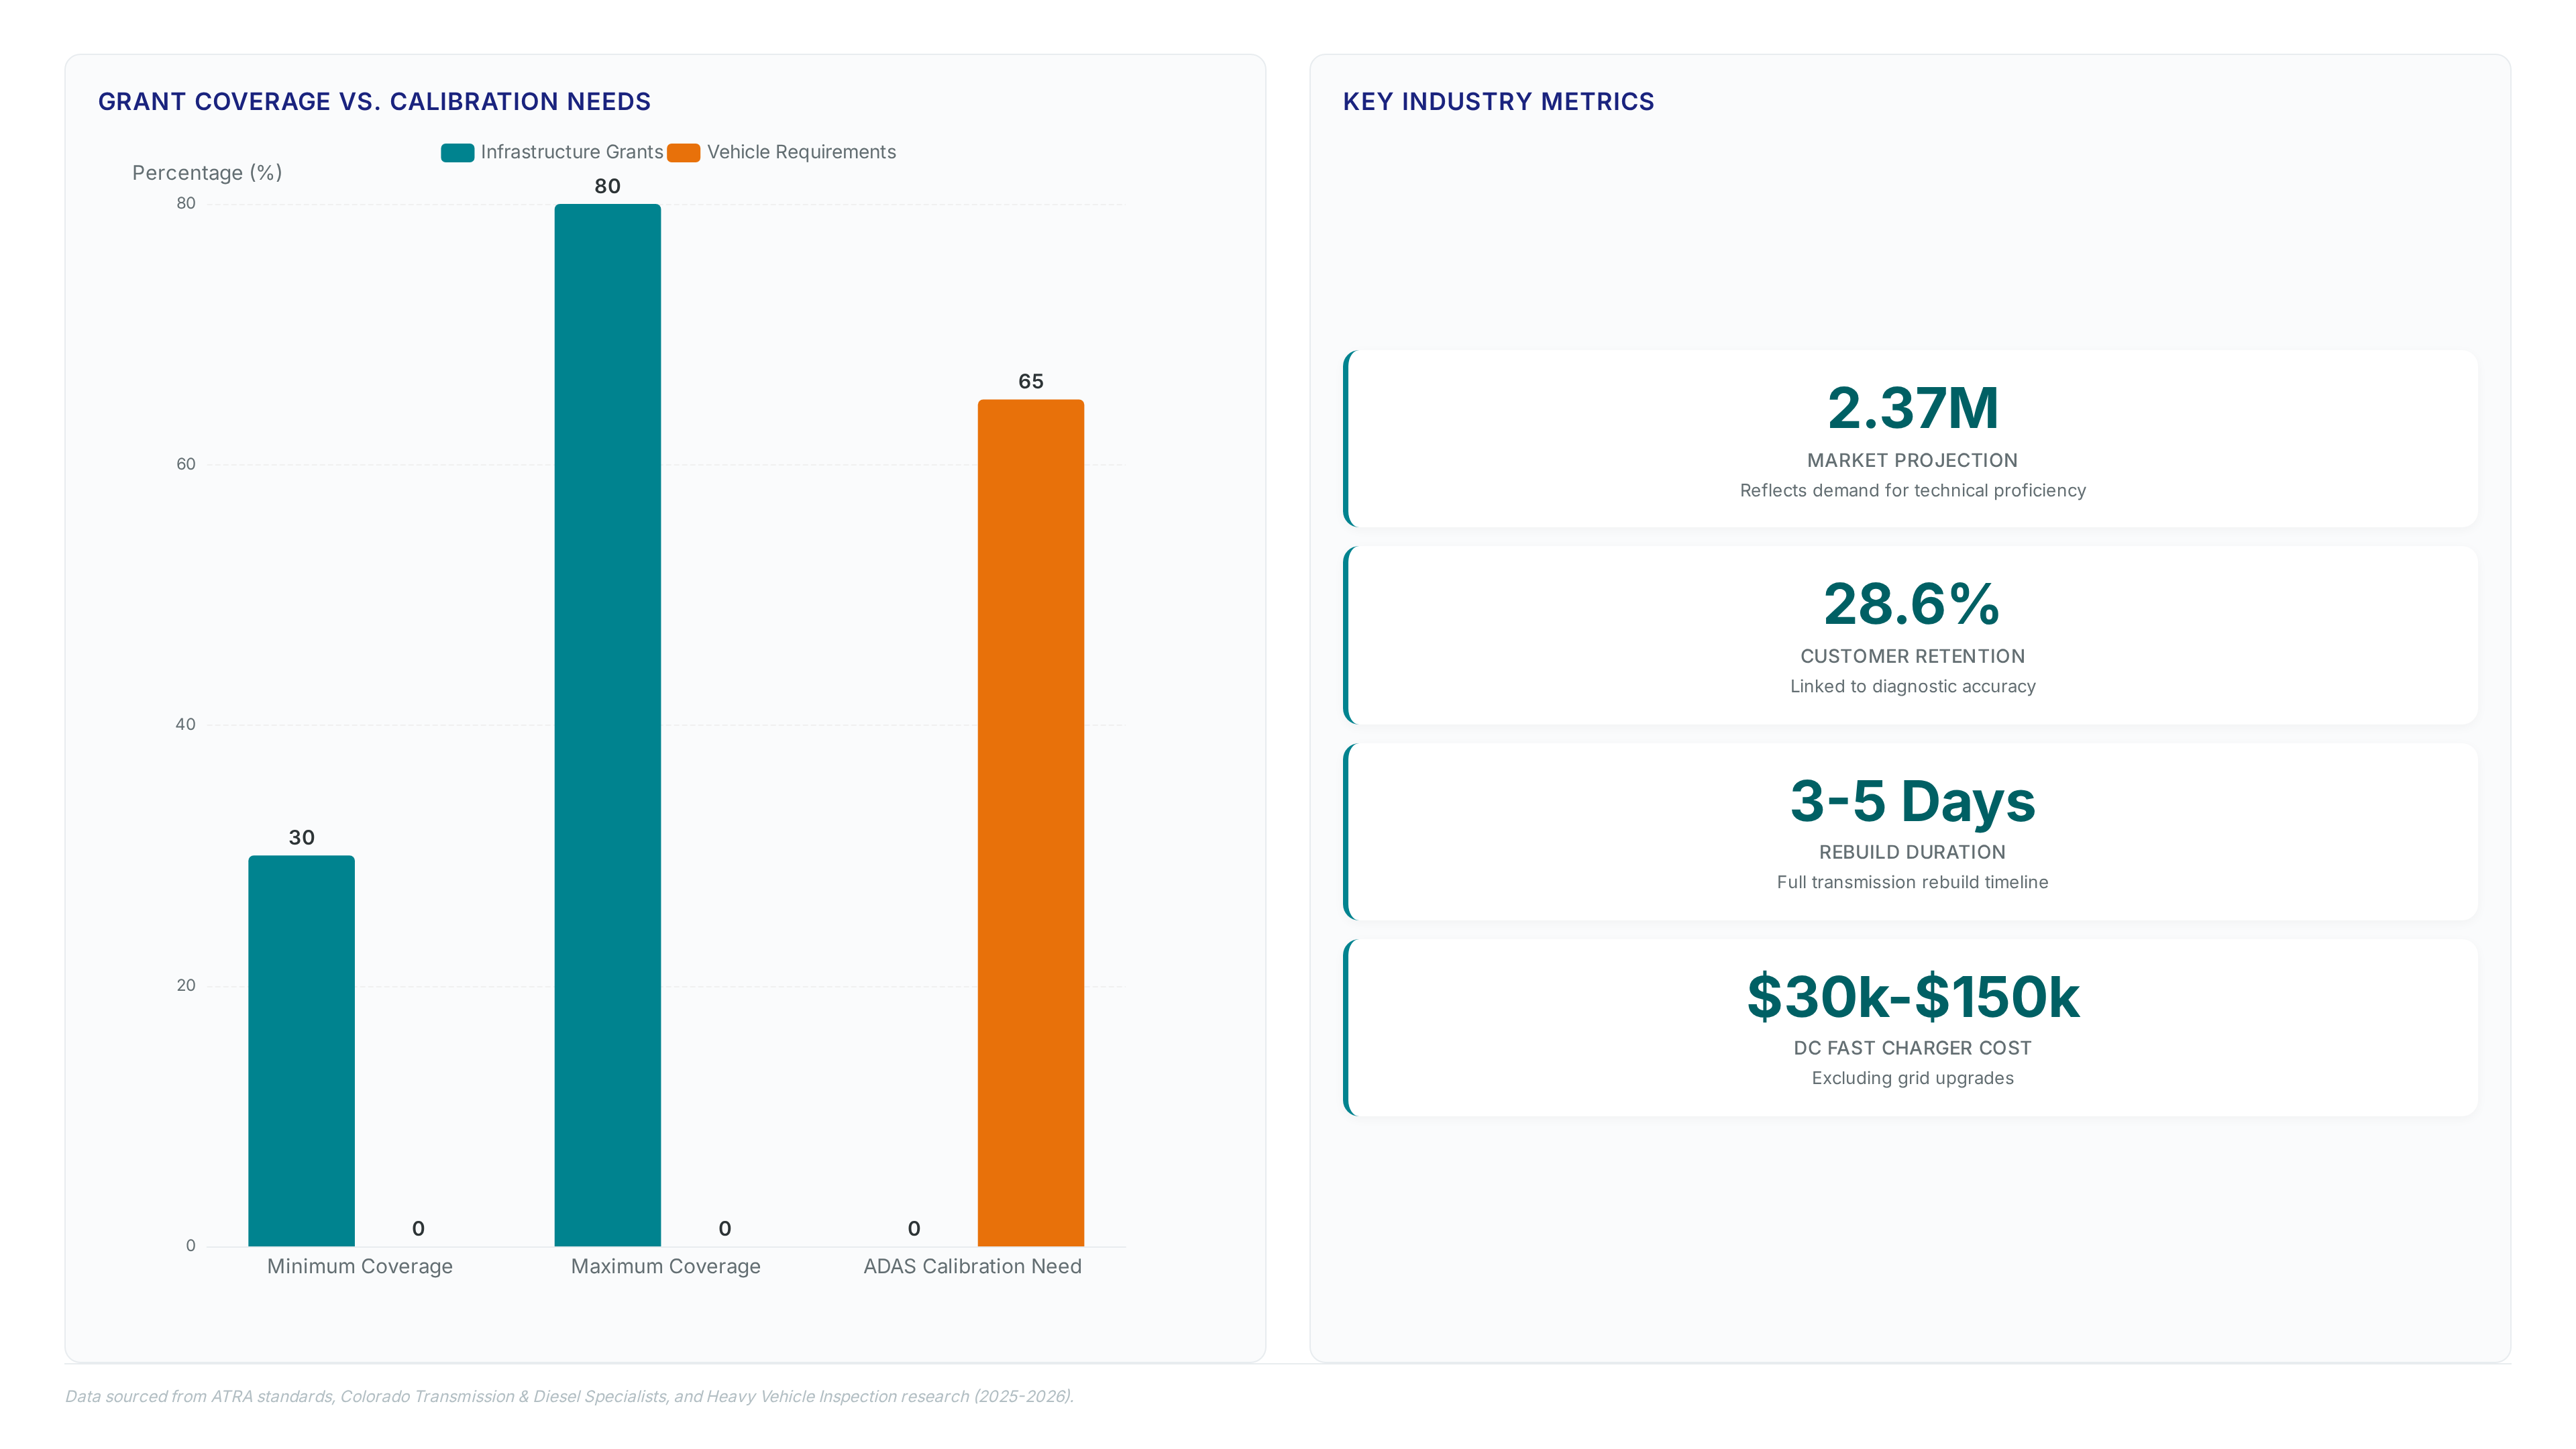Click the '28.6%' metric value
The height and width of the screenshot is (1449, 2576).
[x=1912, y=604]
